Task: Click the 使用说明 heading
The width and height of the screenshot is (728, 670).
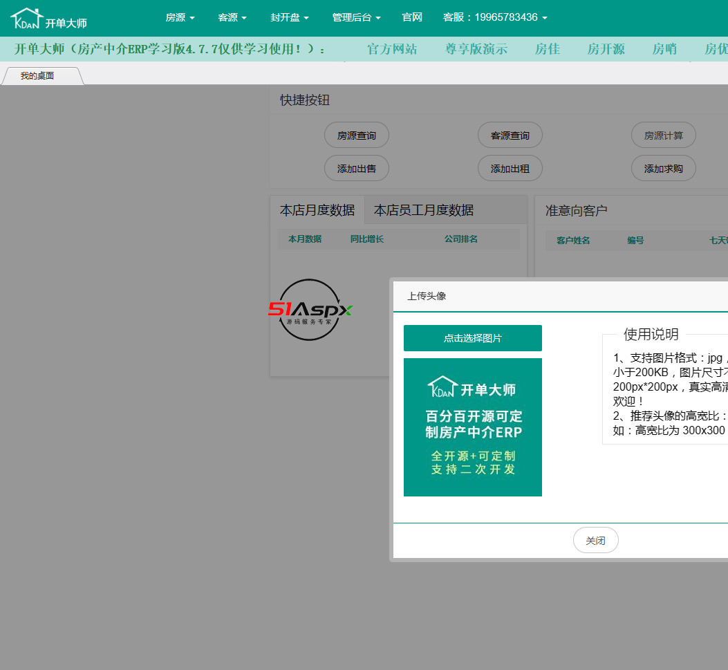Action: click(x=651, y=334)
